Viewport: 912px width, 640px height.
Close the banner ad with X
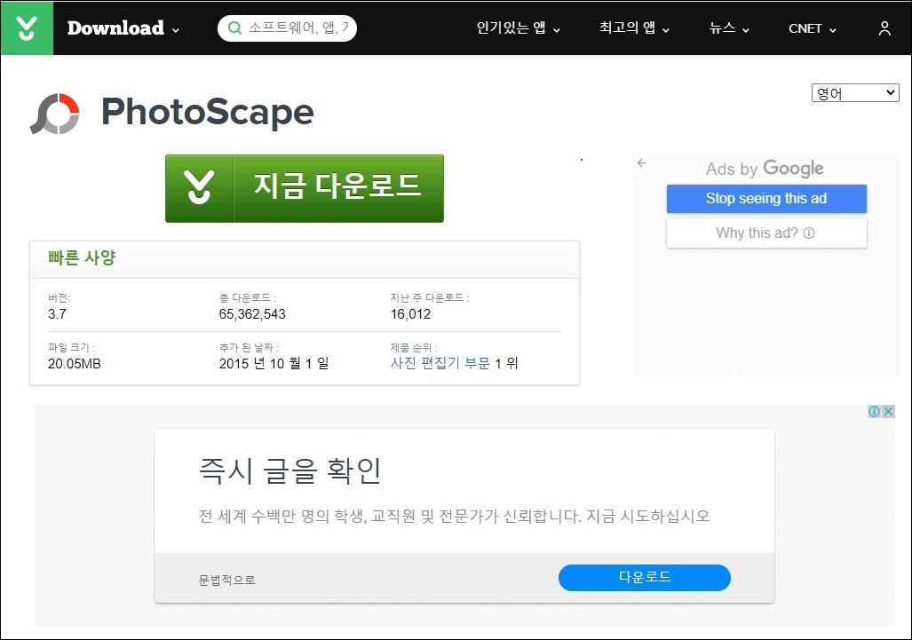tap(888, 412)
